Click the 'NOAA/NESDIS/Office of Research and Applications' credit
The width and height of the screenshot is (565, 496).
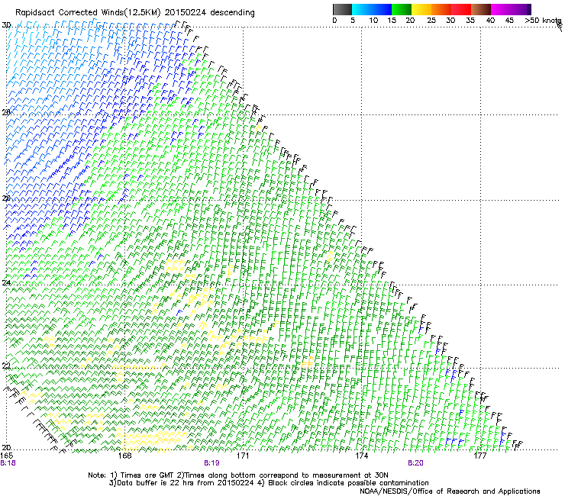coord(450,491)
